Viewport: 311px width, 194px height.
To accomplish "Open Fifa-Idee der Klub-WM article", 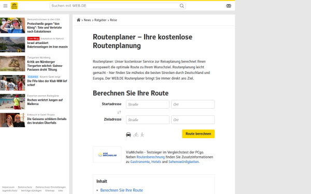I will pyautogui.click(x=47, y=83).
